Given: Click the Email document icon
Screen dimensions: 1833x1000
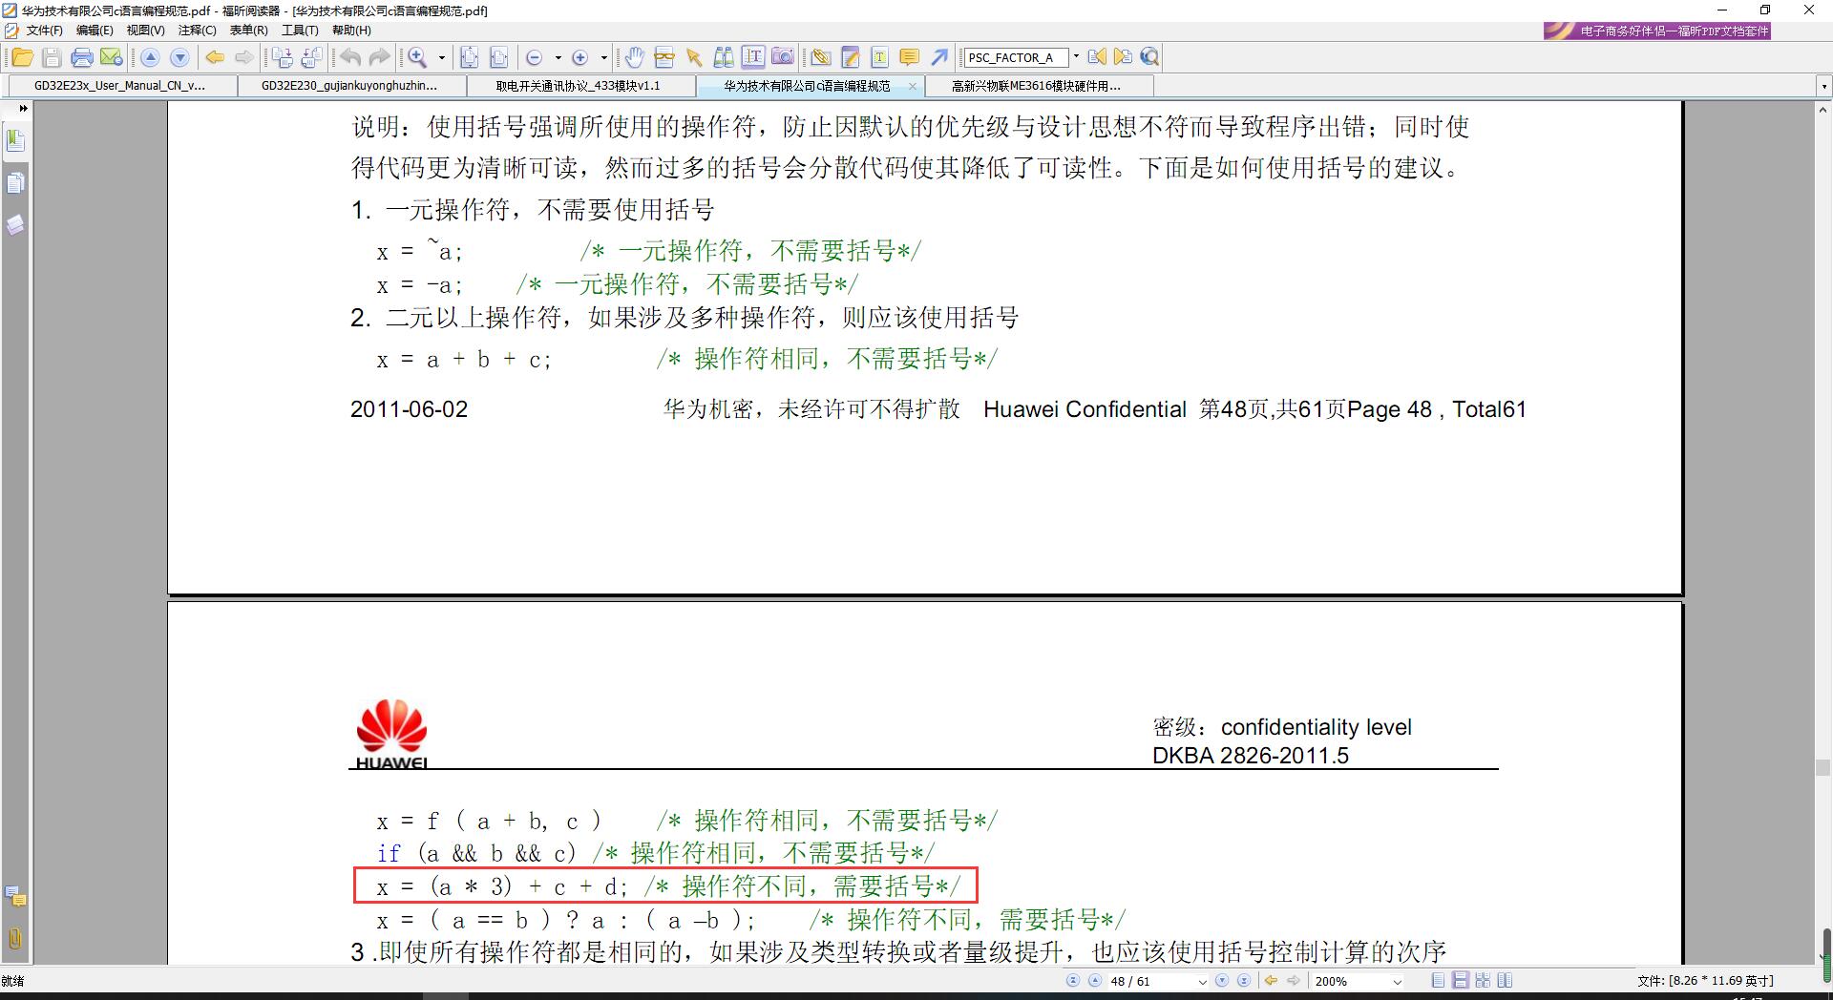Looking at the screenshot, I should (112, 58).
